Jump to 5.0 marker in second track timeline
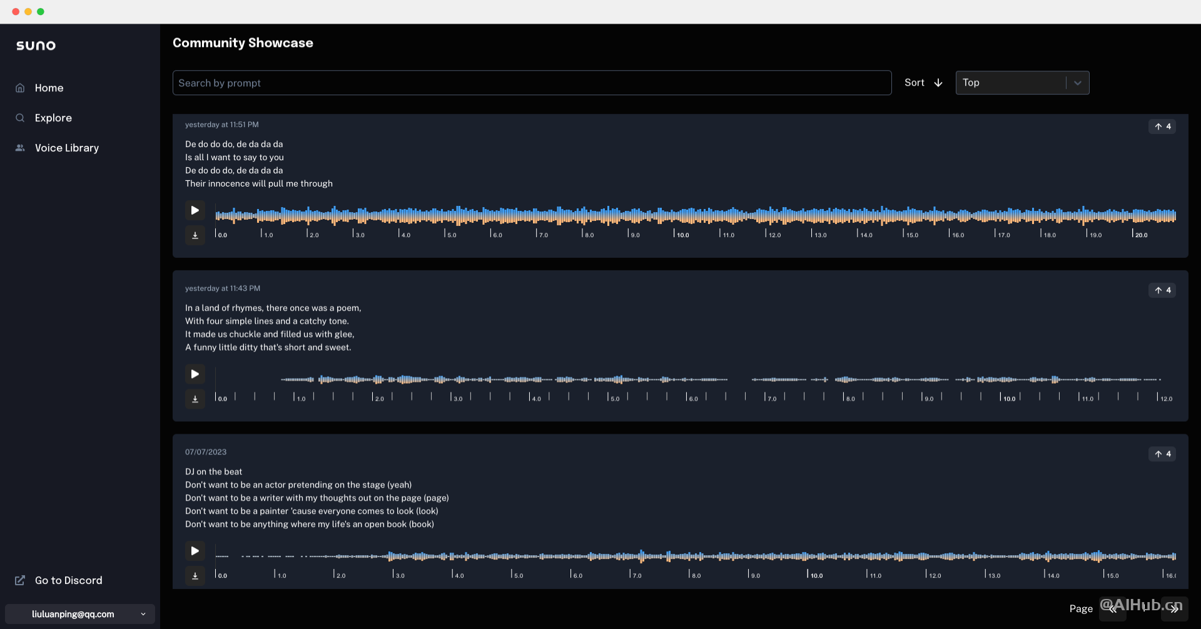 (615, 399)
